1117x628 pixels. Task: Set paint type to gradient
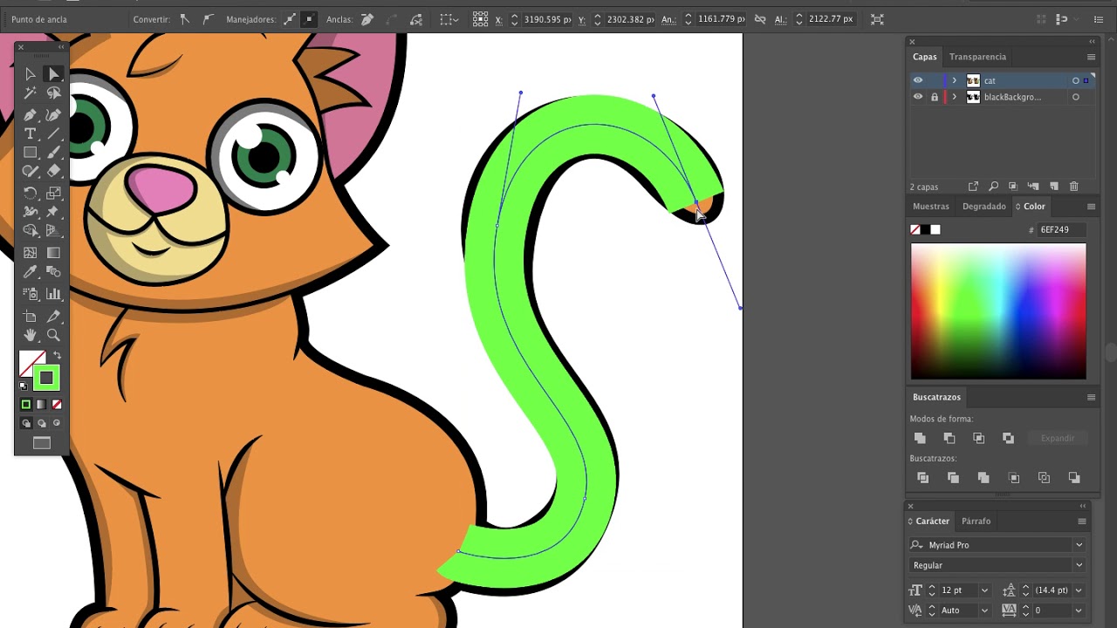[41, 405]
